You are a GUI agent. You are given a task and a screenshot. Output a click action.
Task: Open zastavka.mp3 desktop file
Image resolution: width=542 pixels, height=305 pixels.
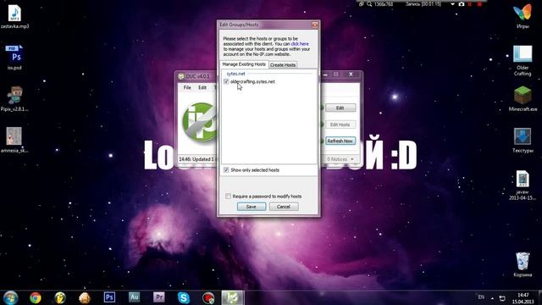pyautogui.click(x=14, y=16)
